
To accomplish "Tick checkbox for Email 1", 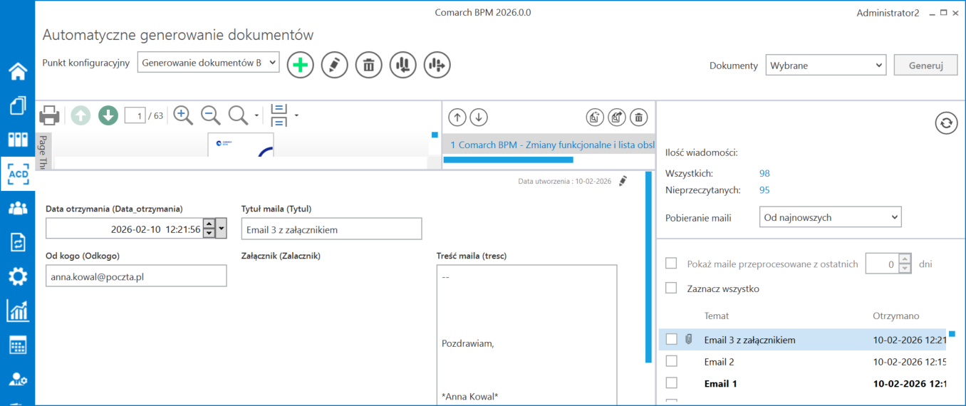I will 671,383.
